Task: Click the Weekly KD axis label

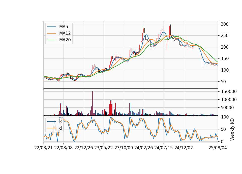Action: pyautogui.click(x=232, y=129)
